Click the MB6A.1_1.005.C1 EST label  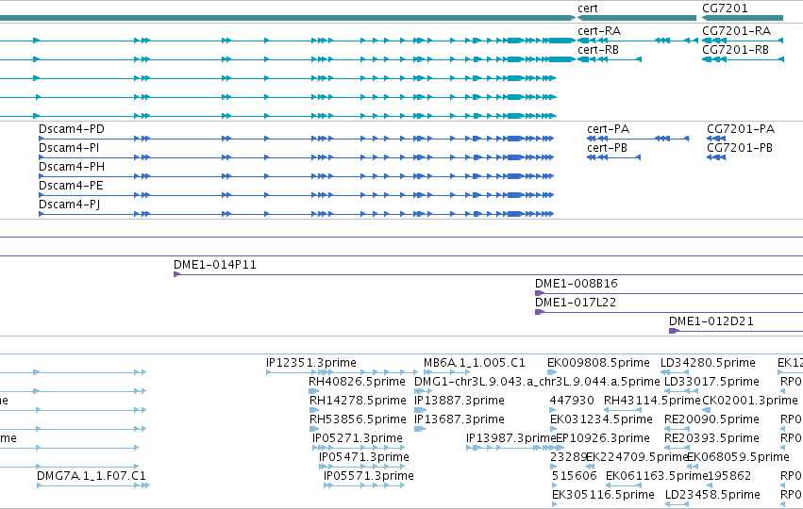[x=475, y=363]
